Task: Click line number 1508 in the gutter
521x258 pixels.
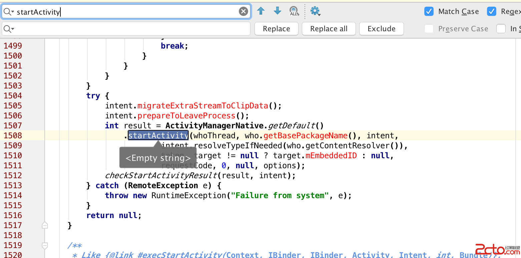Action: 13,136
